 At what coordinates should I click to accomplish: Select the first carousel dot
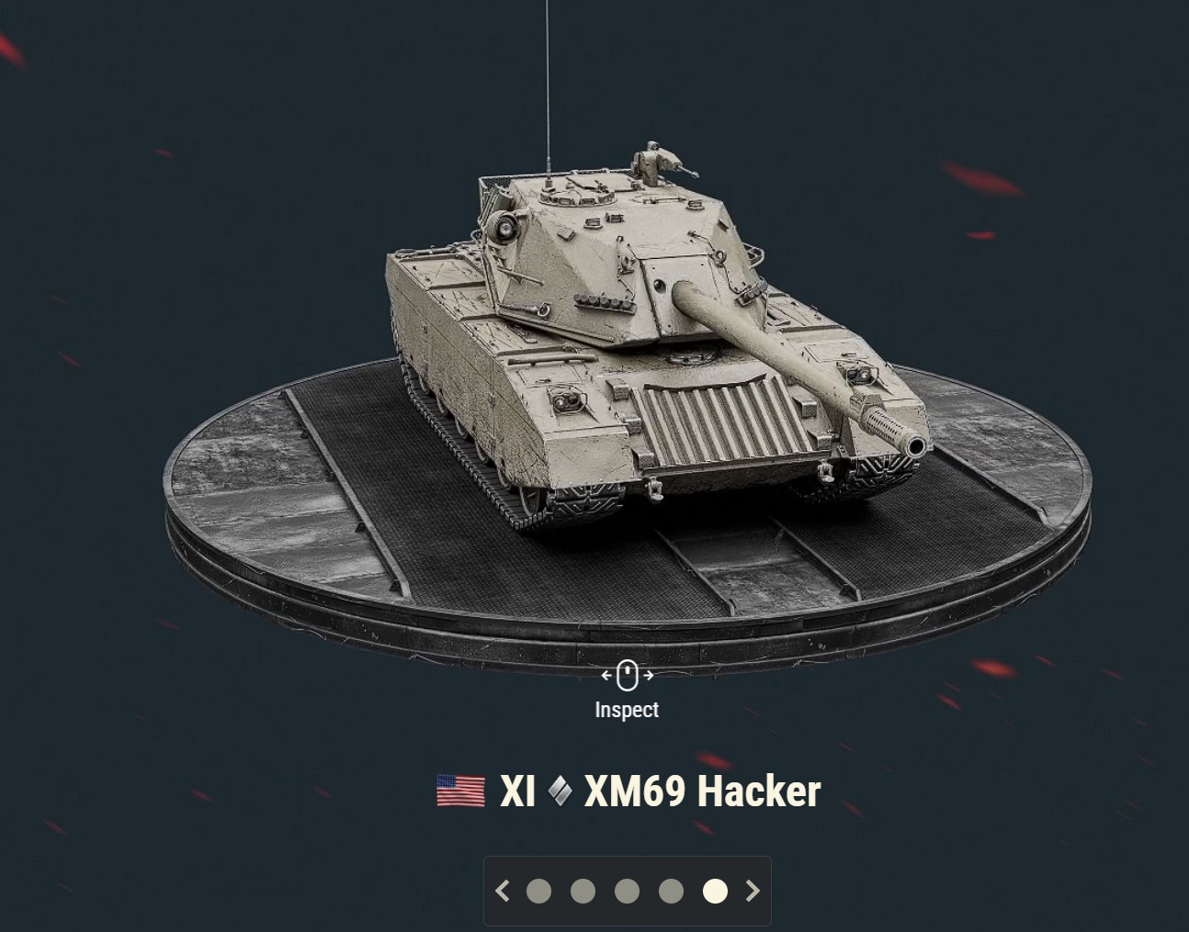538,891
